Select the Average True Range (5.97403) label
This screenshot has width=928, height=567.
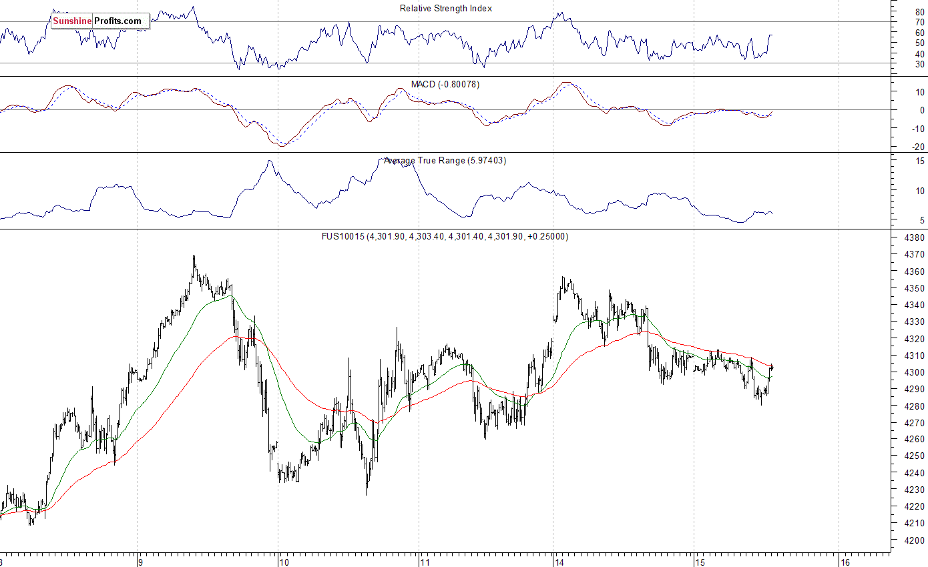[445, 161]
